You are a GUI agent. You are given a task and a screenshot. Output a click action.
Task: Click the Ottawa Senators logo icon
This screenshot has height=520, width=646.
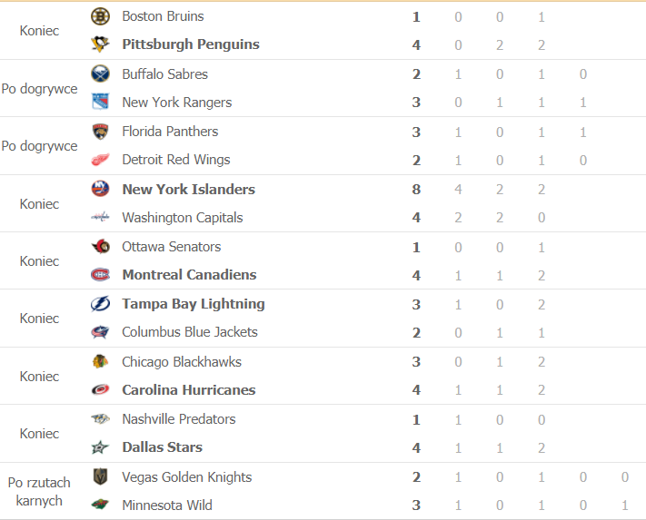(x=100, y=247)
